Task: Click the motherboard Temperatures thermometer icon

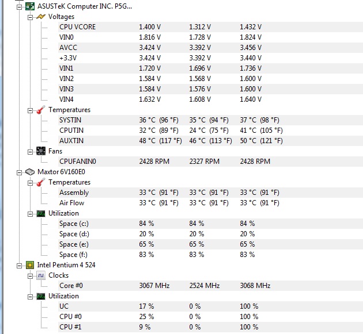Action: pos(41,110)
